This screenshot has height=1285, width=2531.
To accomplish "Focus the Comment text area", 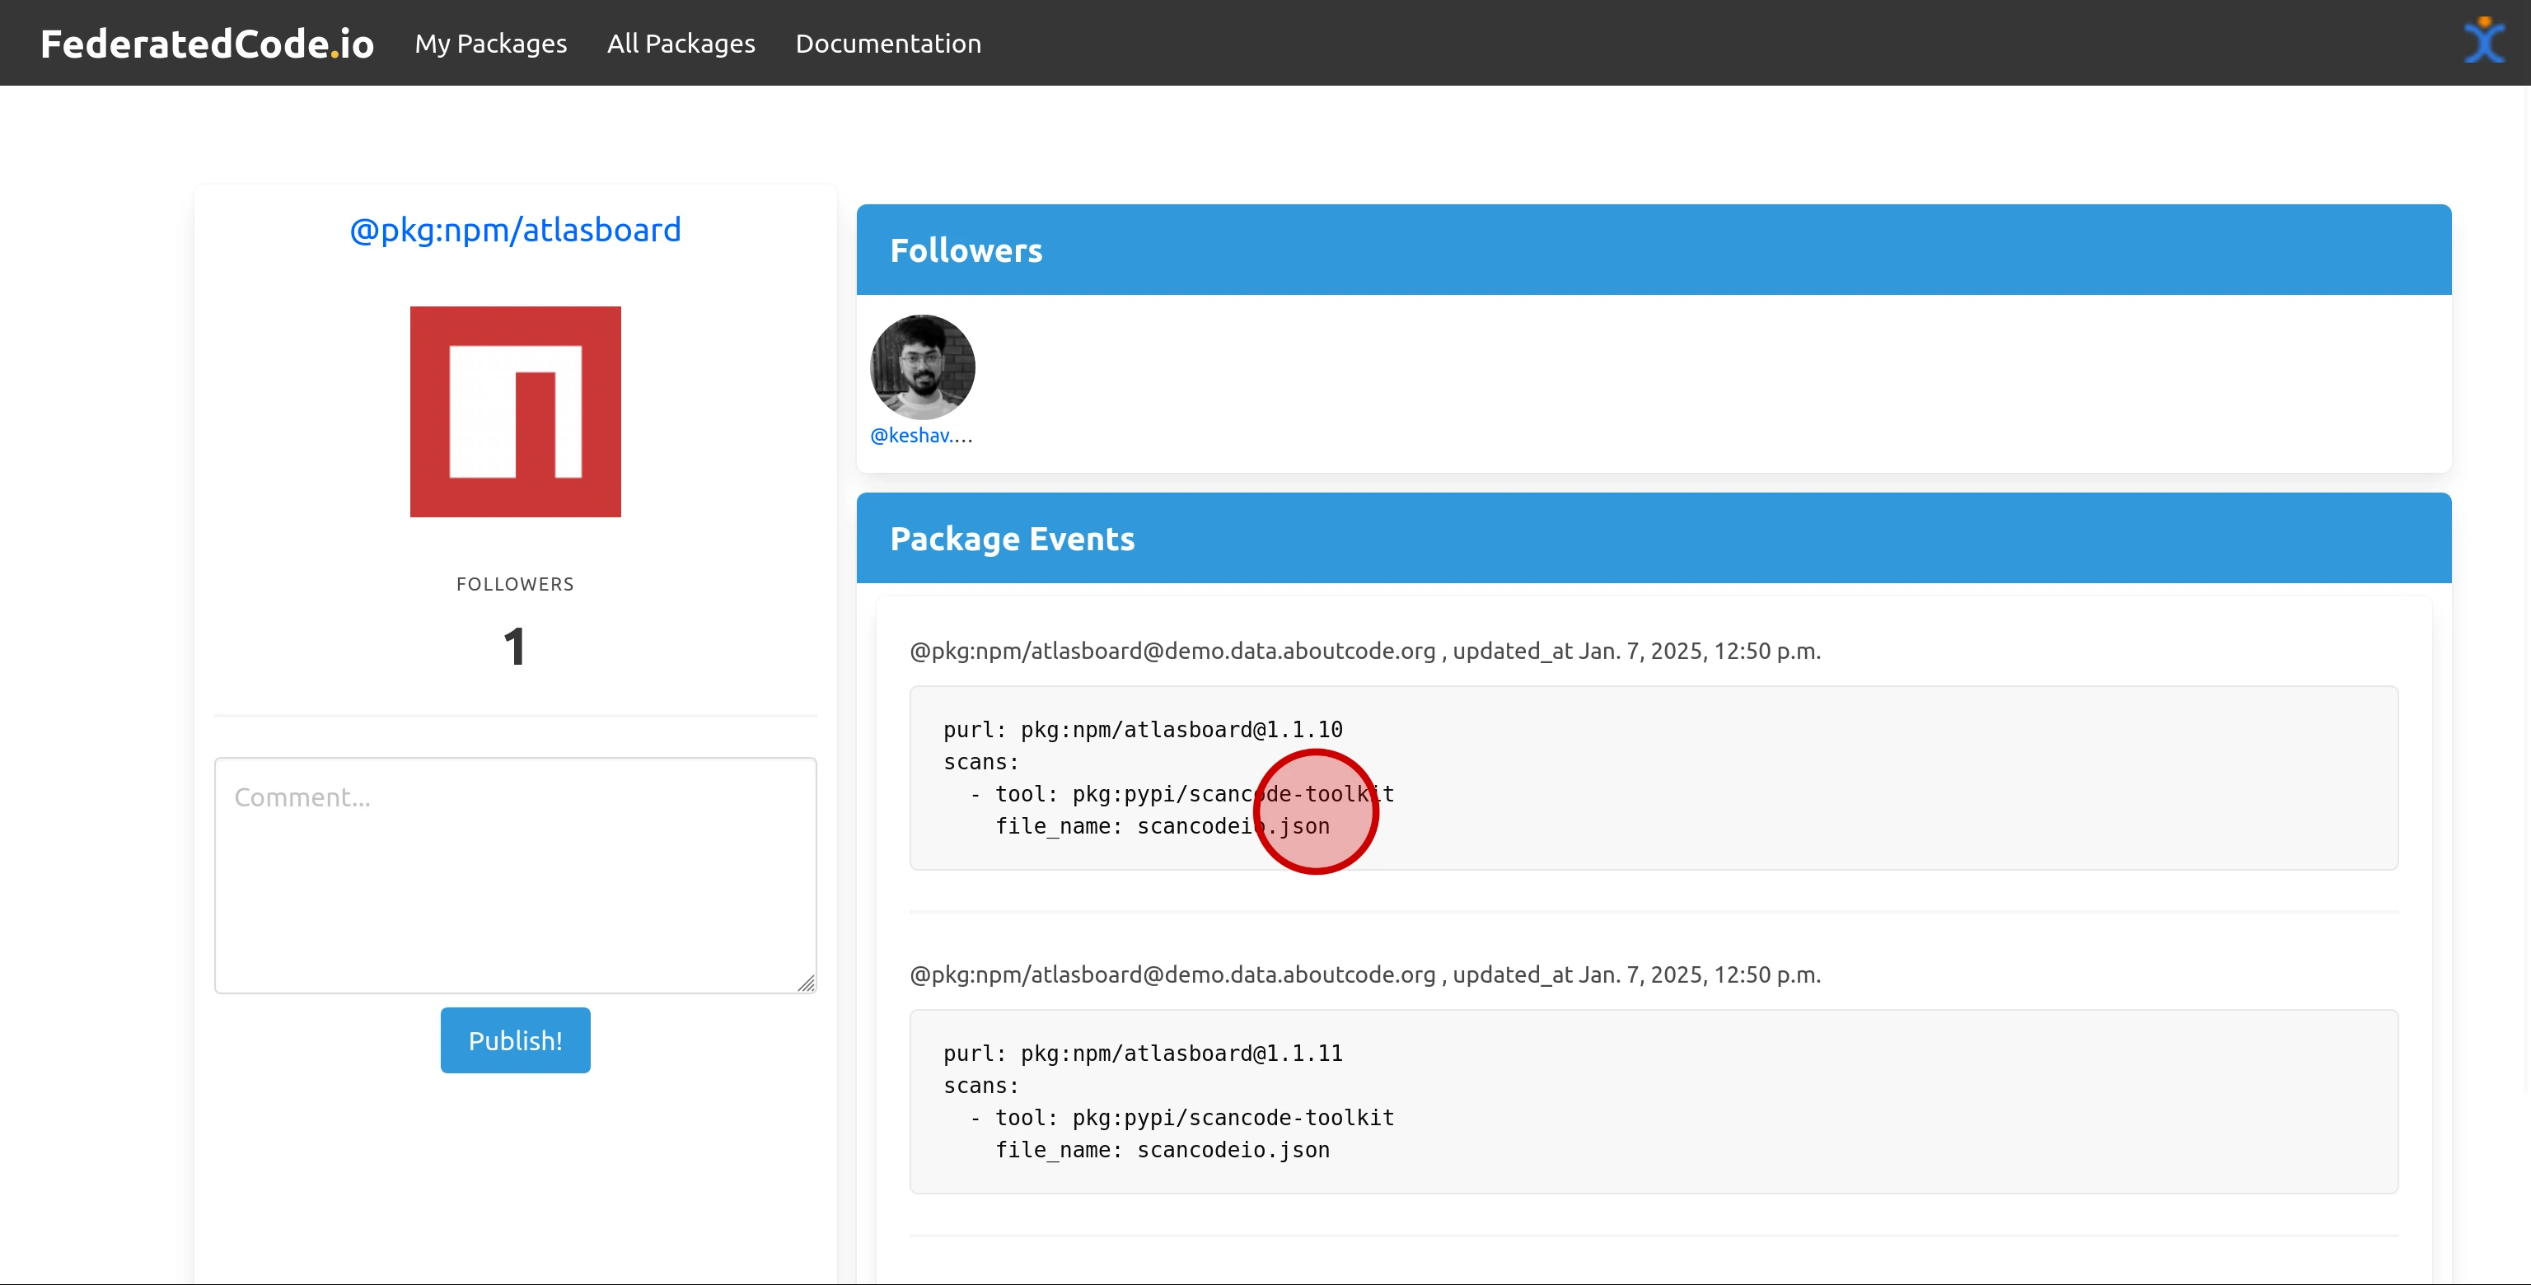I will pos(516,876).
